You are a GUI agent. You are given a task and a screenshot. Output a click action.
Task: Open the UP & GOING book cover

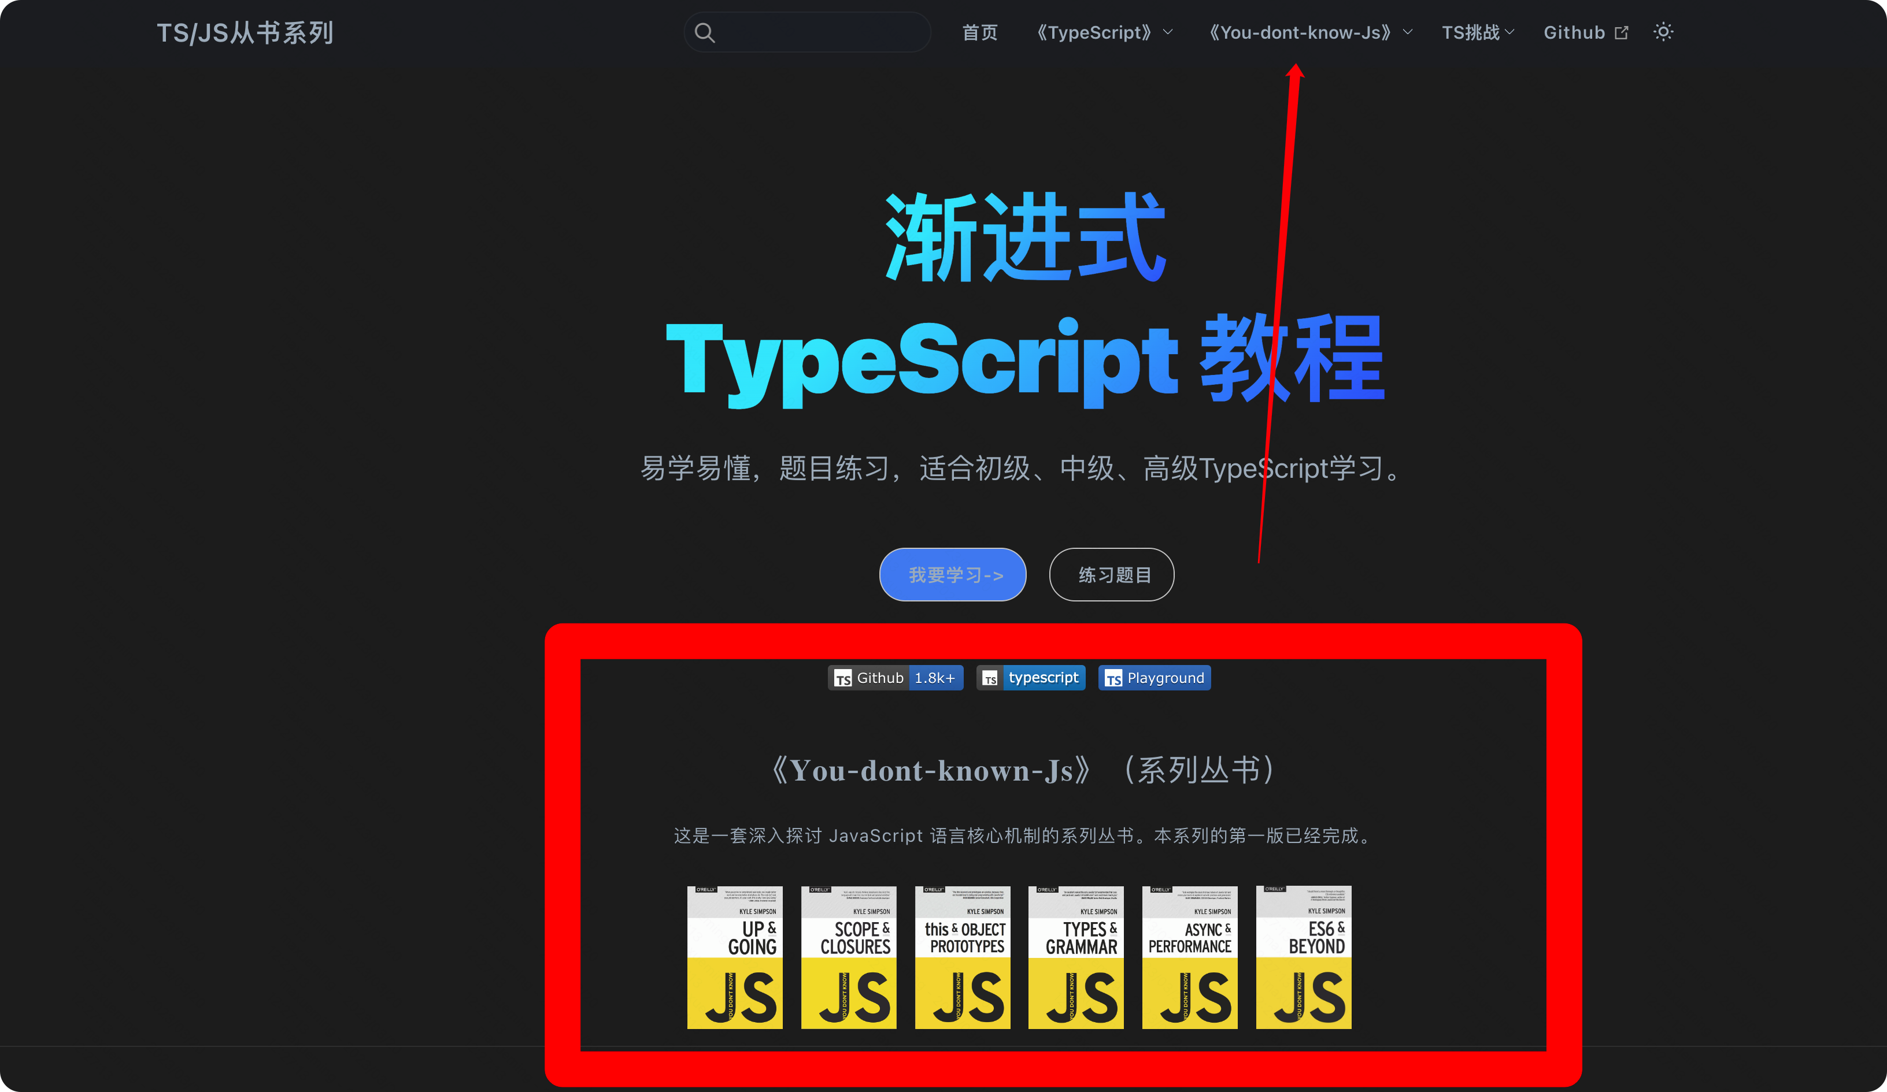click(735, 957)
